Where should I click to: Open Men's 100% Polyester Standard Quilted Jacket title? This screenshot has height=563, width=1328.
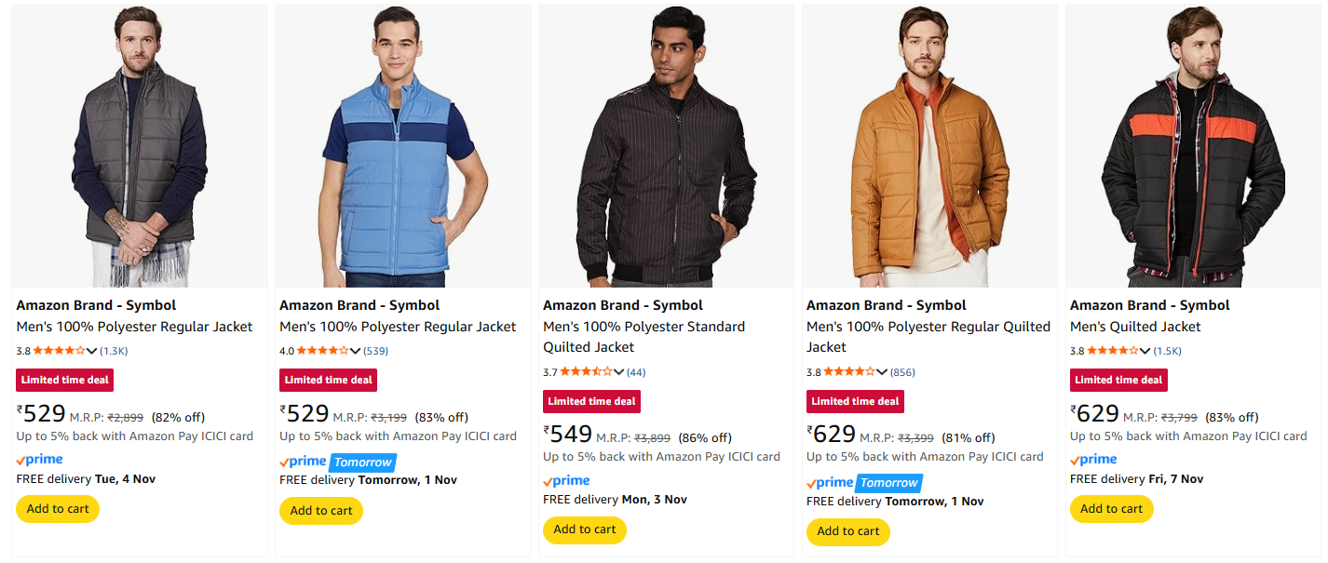coord(644,337)
